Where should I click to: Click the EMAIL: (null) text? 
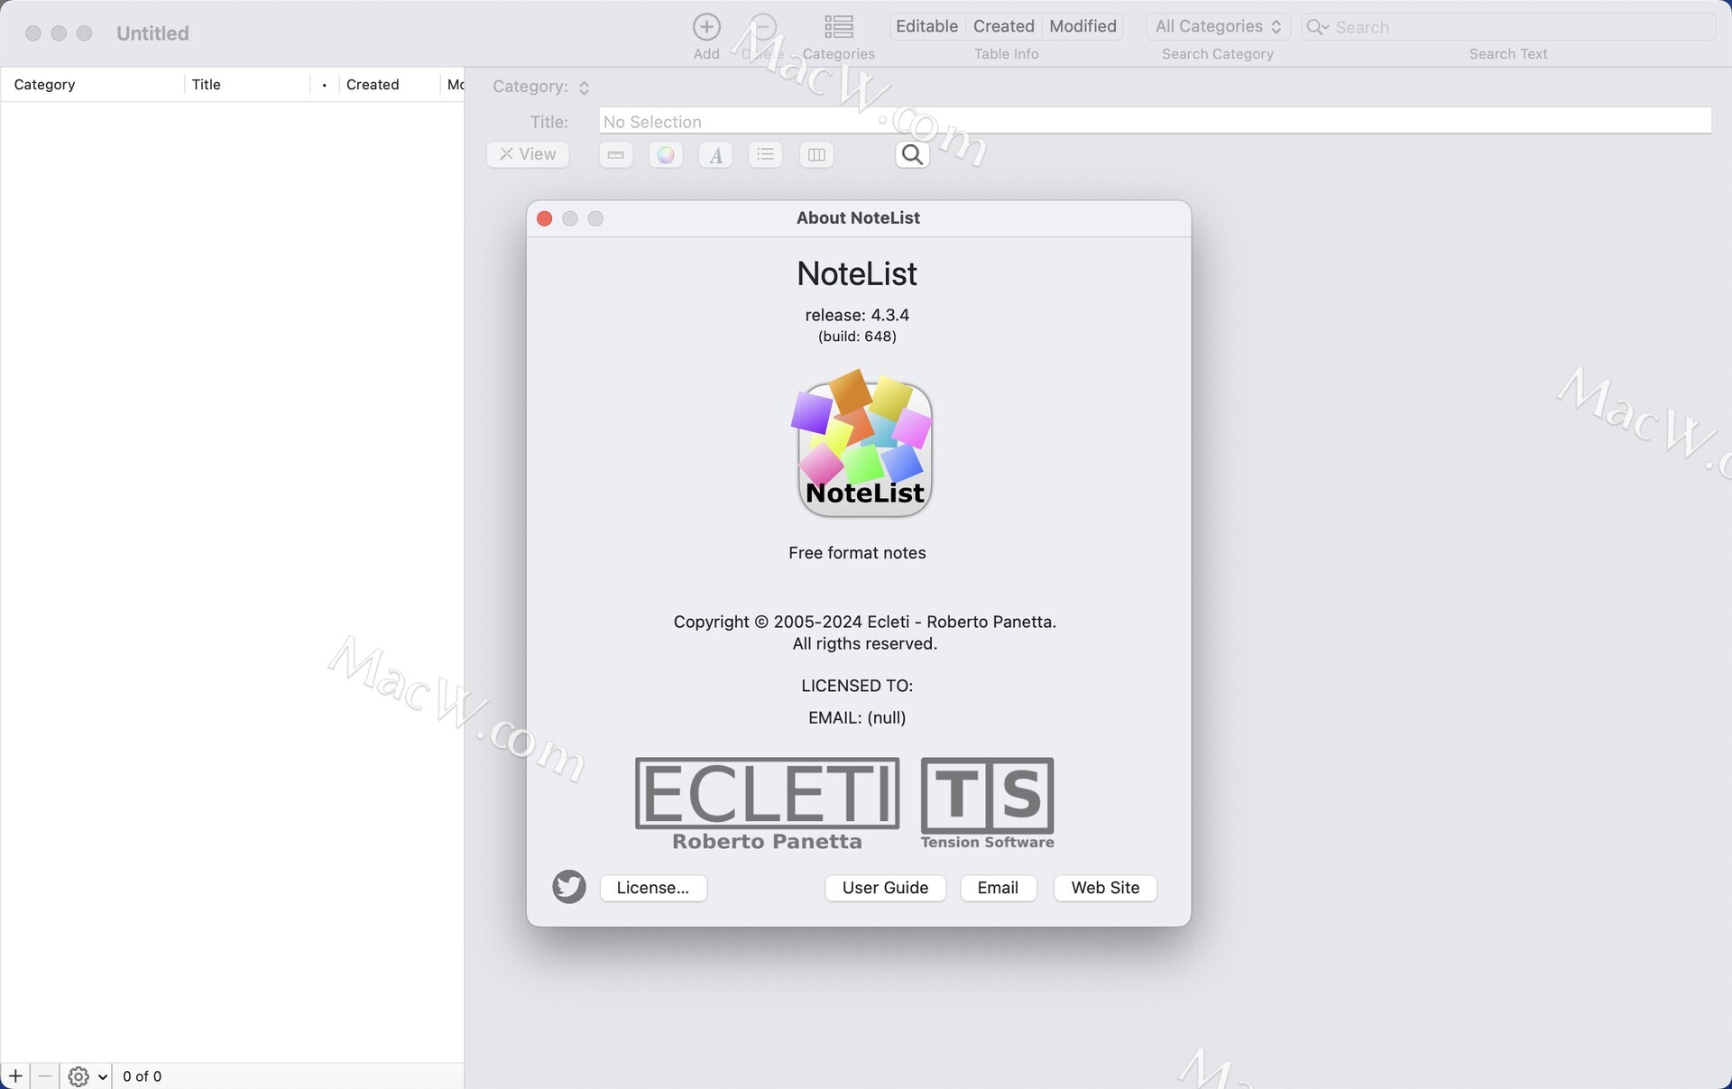tap(857, 717)
